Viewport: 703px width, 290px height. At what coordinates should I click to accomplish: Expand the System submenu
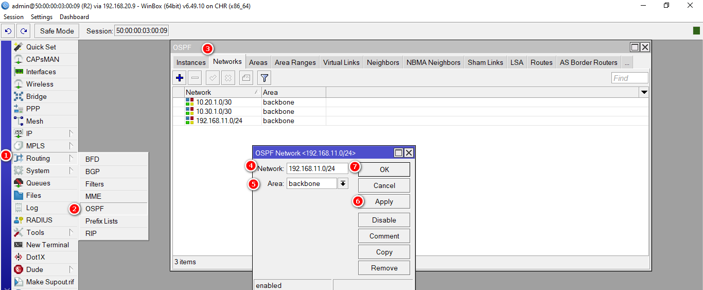[x=45, y=170]
